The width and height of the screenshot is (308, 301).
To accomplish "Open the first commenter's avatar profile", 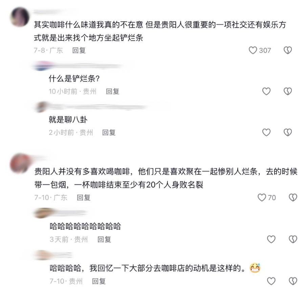I will 20,17.
